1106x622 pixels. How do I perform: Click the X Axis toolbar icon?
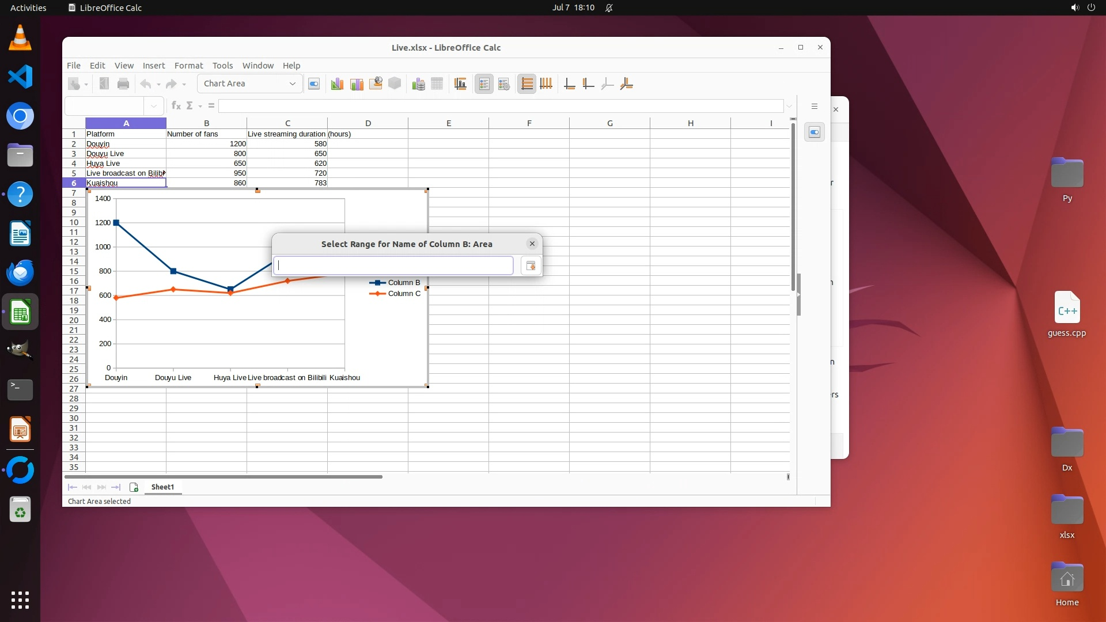[x=569, y=84]
